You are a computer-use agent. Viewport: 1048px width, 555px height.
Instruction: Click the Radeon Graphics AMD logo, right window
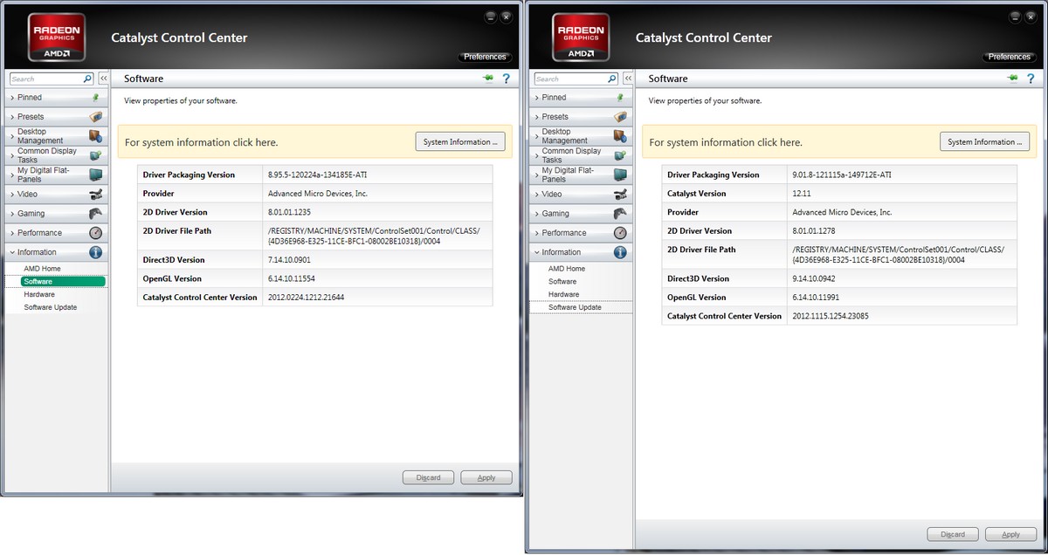pyautogui.click(x=582, y=38)
